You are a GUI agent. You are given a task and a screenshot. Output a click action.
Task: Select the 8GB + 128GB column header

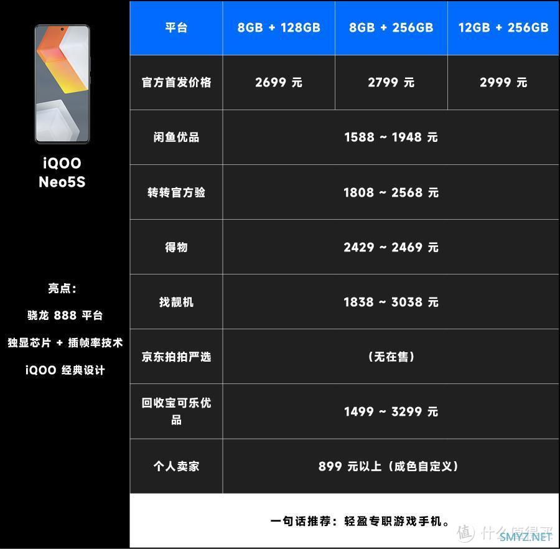point(279,27)
